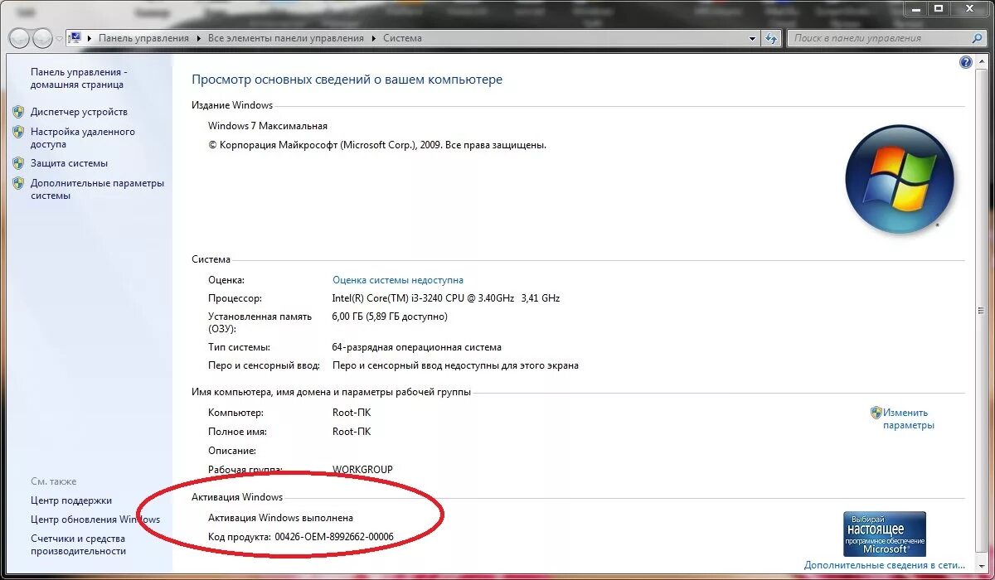Open the address bar history dropdown
The image size is (995, 580).
coord(753,38)
